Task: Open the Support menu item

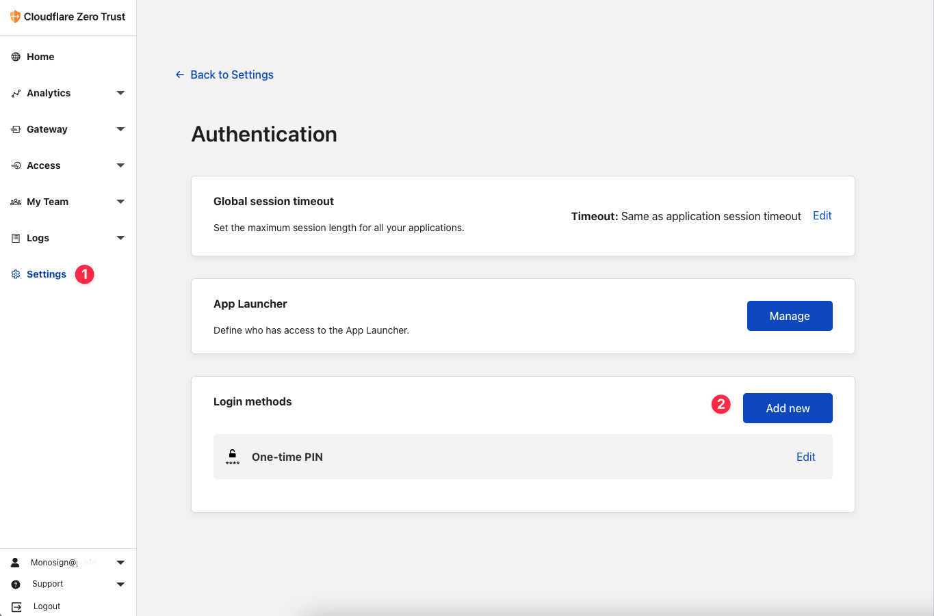Action: [x=47, y=584]
